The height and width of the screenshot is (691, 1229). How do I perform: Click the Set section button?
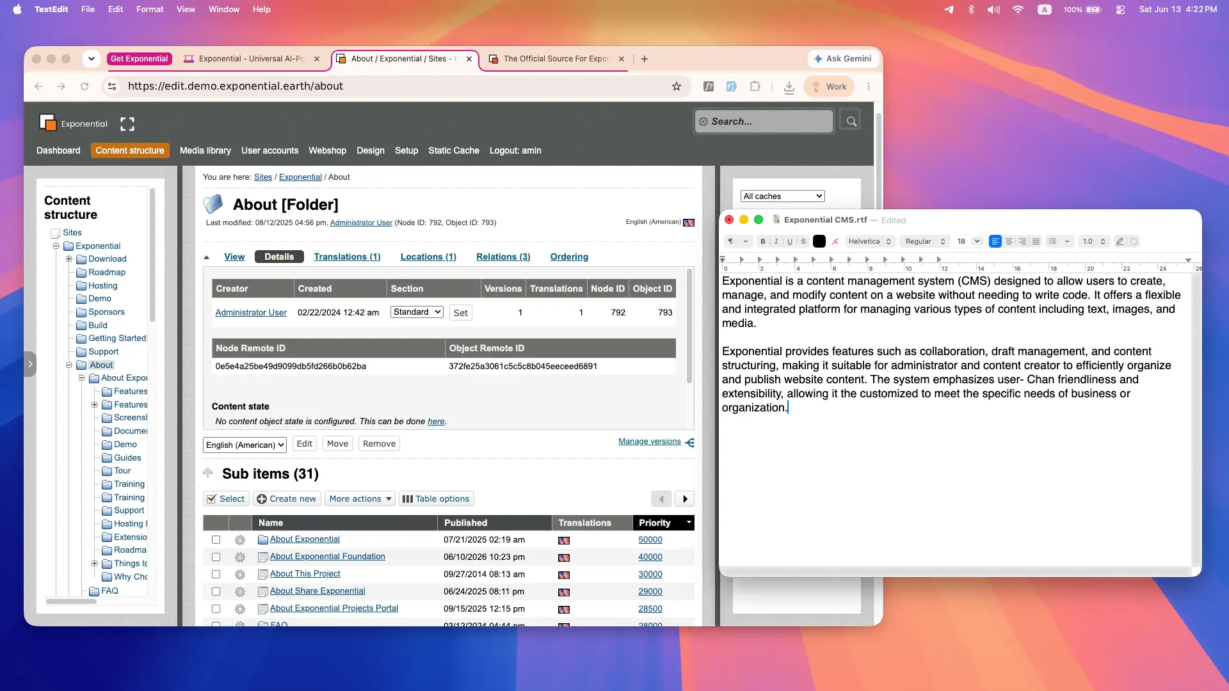click(x=461, y=313)
